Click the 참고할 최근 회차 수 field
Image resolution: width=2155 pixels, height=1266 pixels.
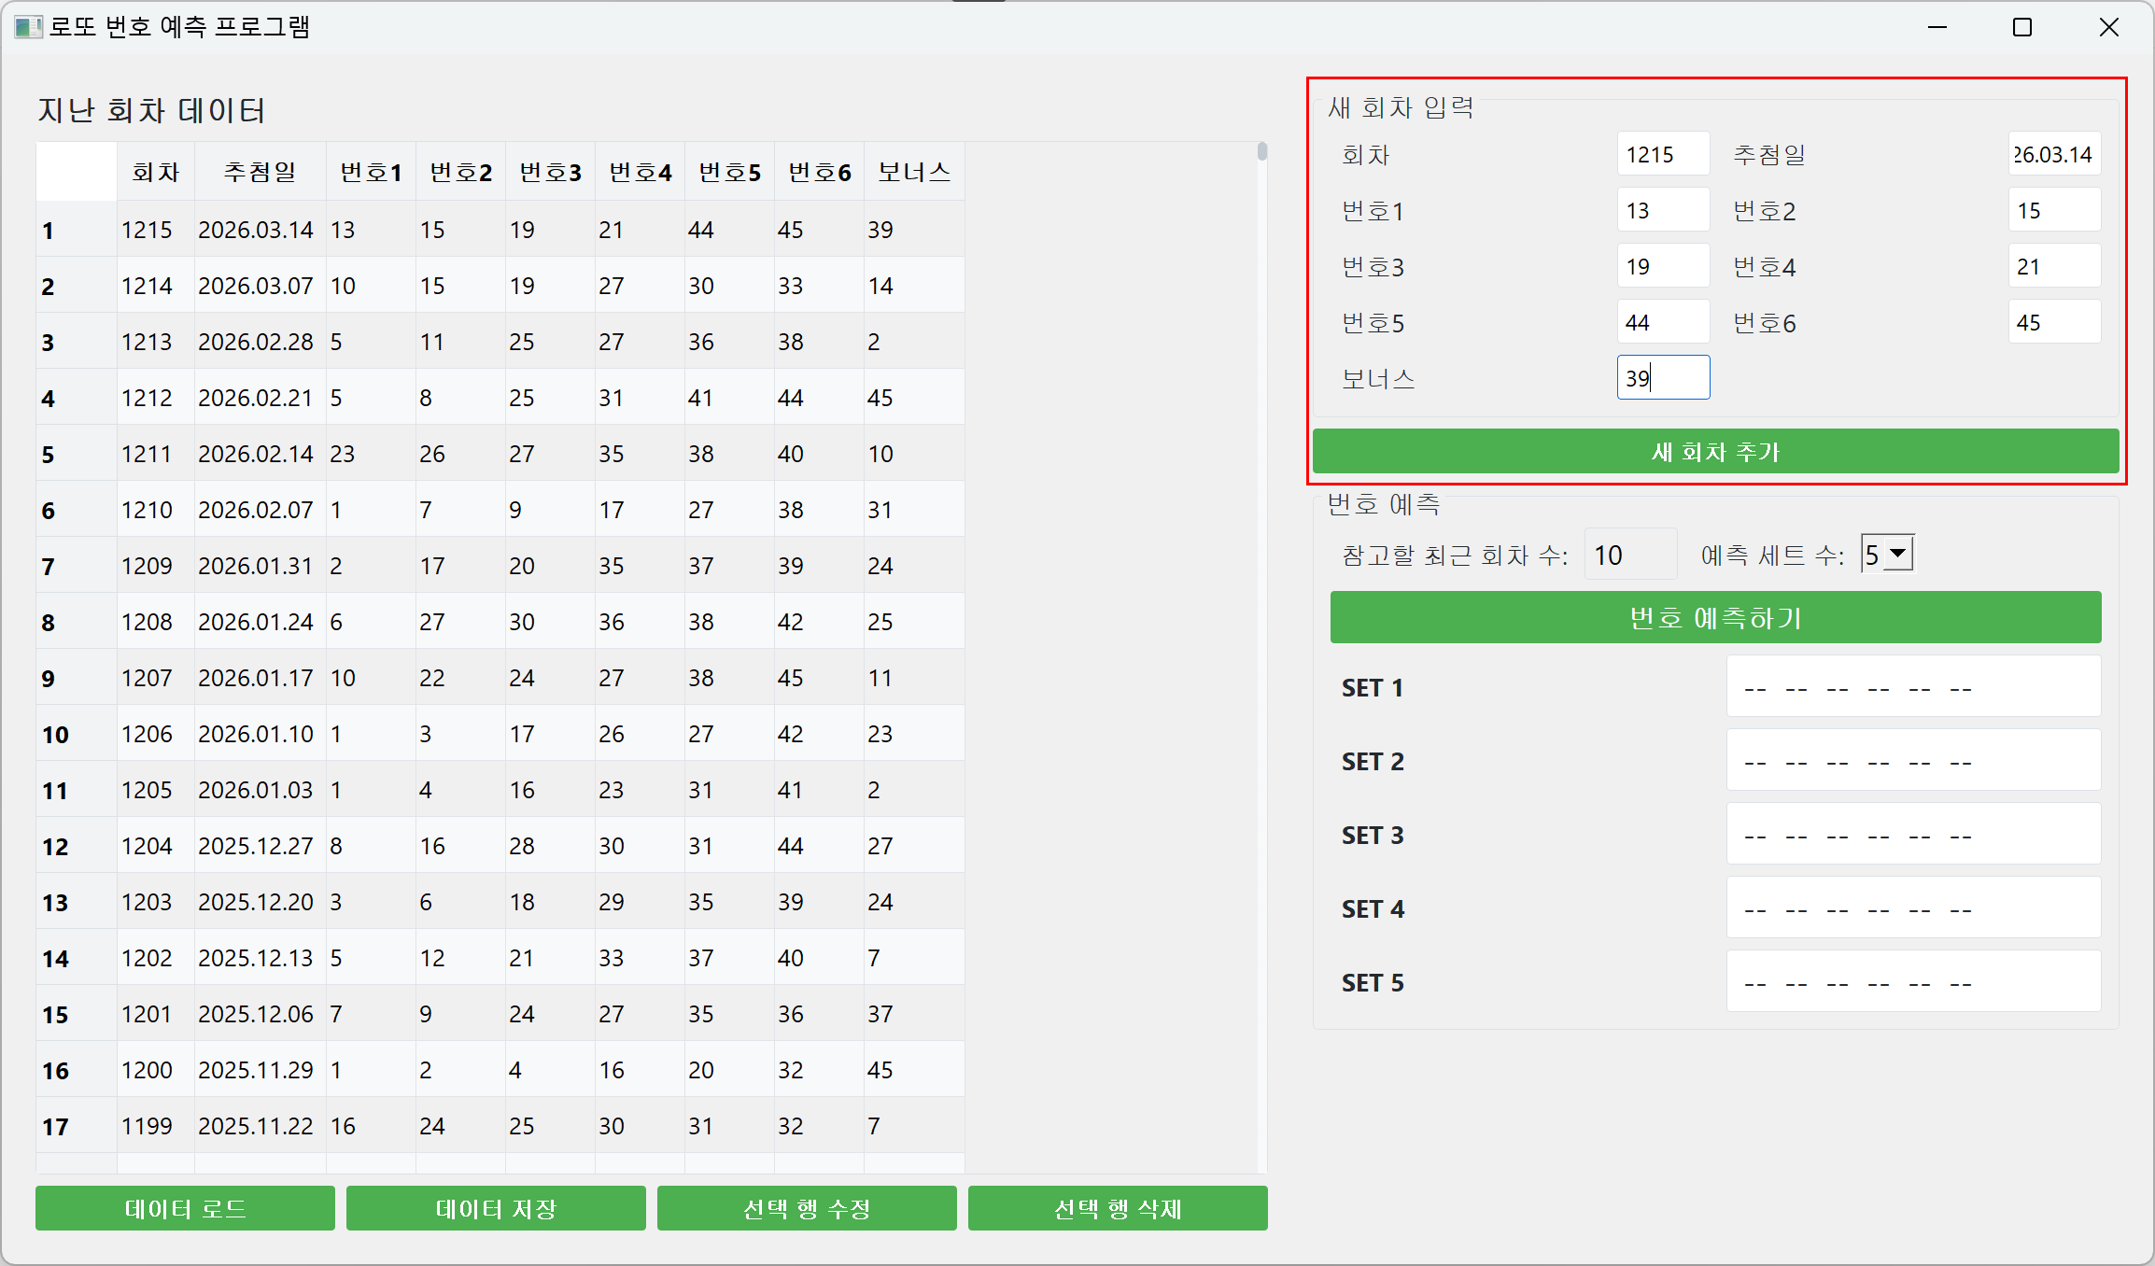pyautogui.click(x=1629, y=555)
